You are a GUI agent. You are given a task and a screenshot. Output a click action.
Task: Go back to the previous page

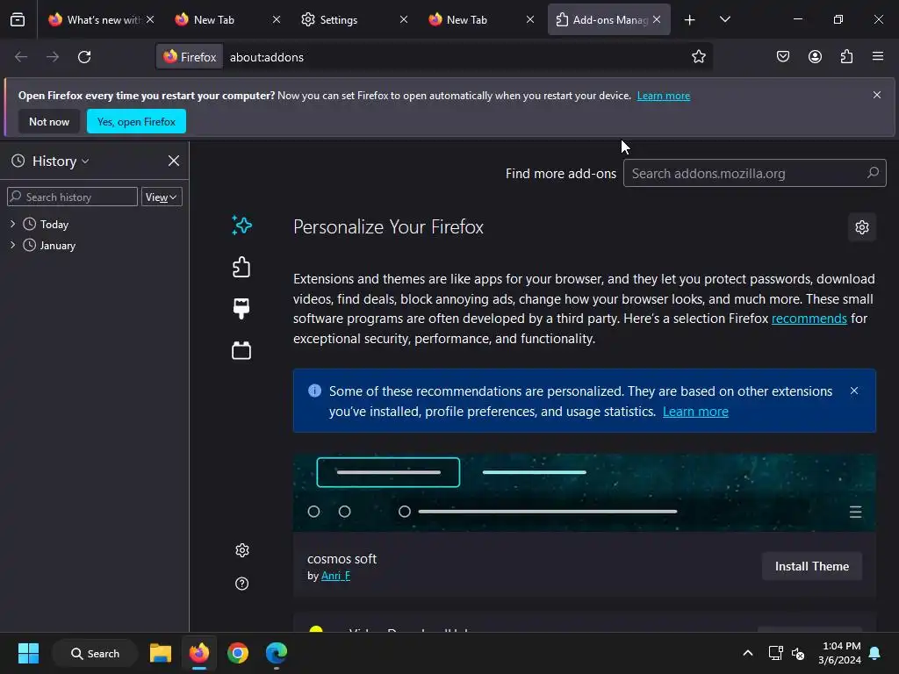[21, 57]
